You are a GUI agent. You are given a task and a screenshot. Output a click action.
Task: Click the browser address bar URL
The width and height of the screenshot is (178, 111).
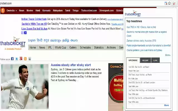(6, 3)
